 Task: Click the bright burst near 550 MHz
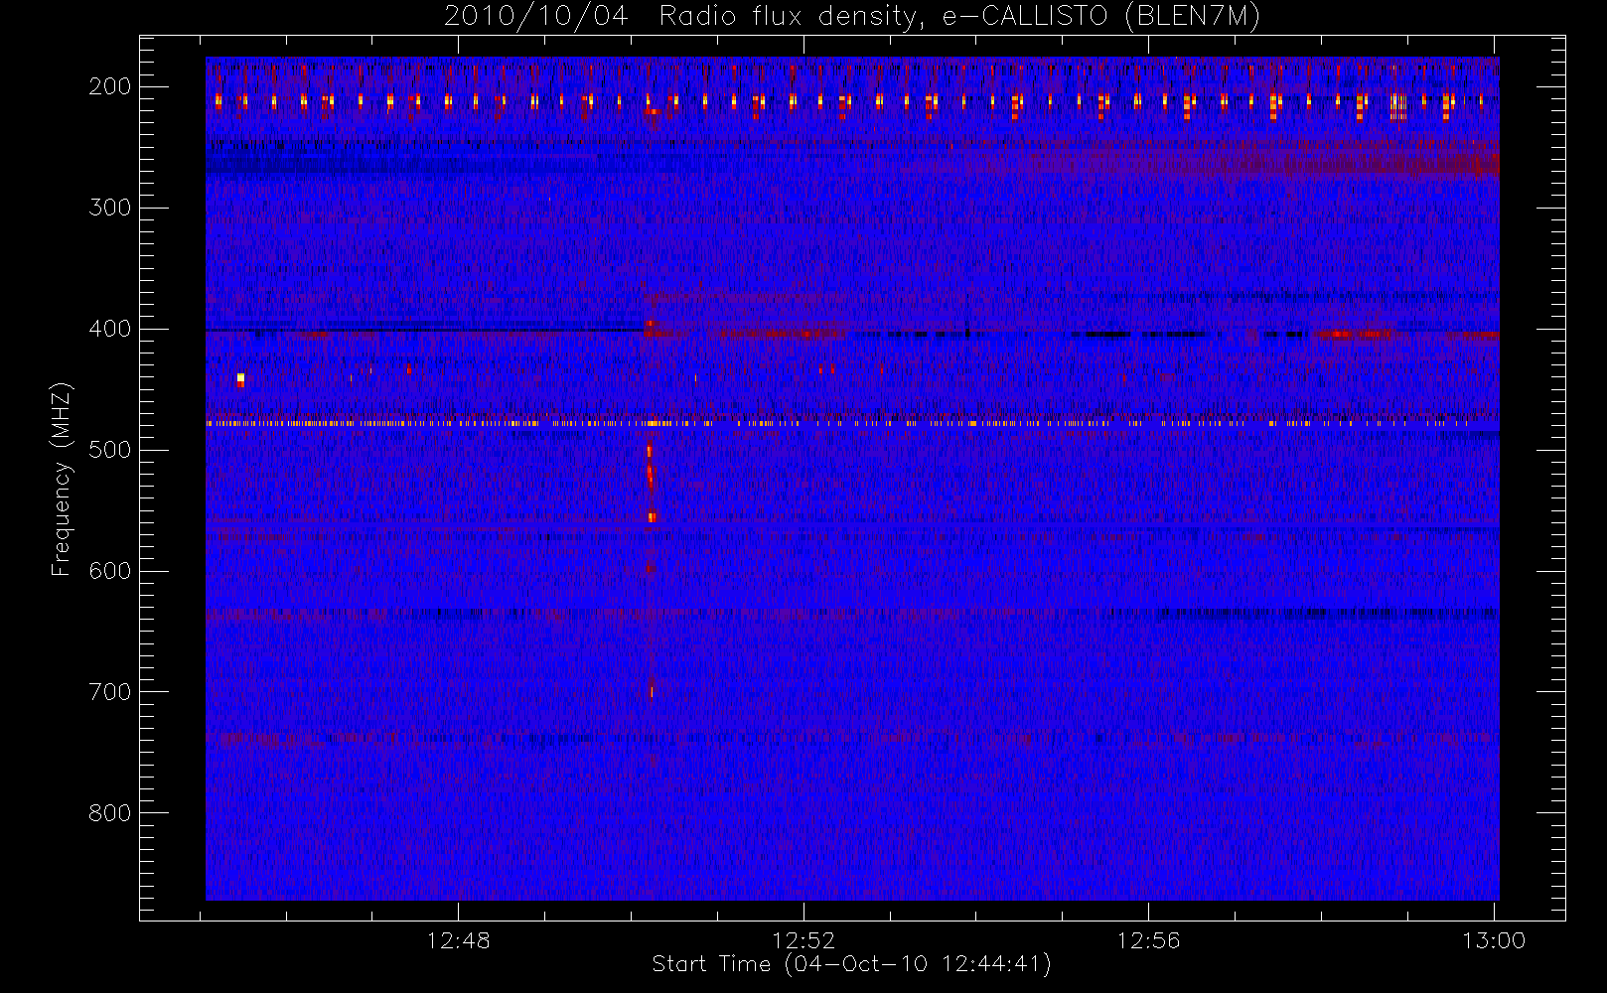[653, 516]
